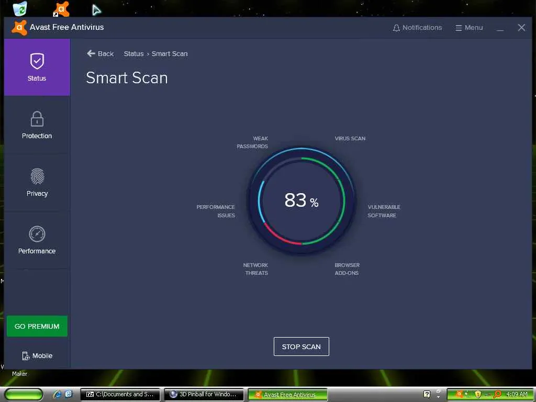This screenshot has width=536, height=402.
Task: Click the 83% scan progress ring
Action: point(301,200)
